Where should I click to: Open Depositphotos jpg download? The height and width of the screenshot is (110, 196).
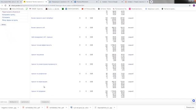104,108
